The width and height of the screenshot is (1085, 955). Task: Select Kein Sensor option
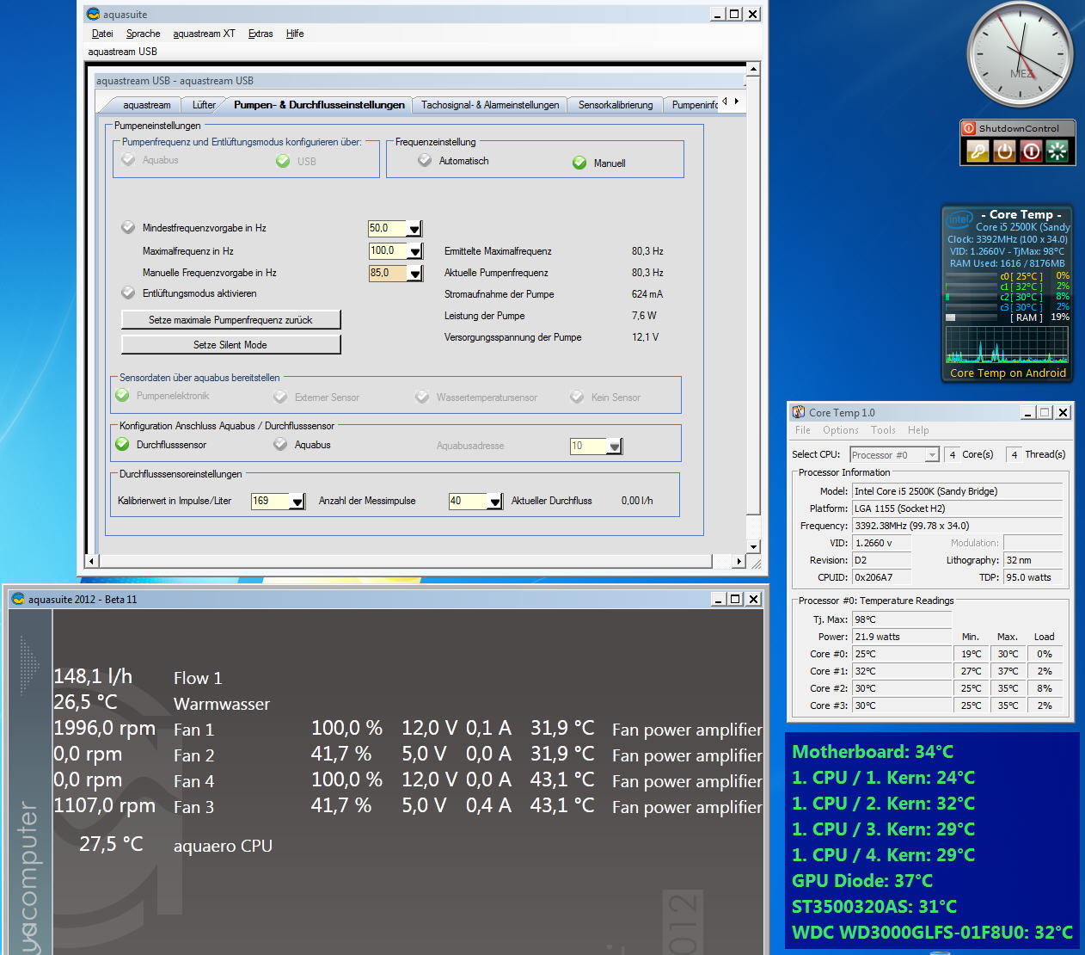577,397
